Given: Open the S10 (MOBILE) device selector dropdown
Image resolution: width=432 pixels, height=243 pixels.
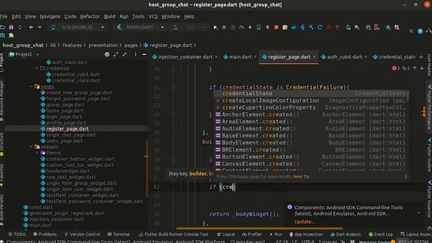Looking at the screenshot, I should click(78, 27).
